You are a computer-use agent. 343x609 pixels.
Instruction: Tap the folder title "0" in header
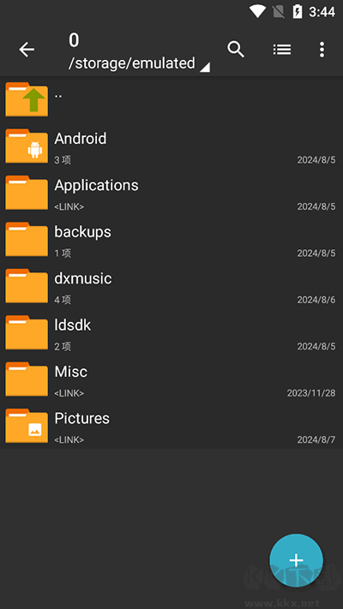[74, 40]
